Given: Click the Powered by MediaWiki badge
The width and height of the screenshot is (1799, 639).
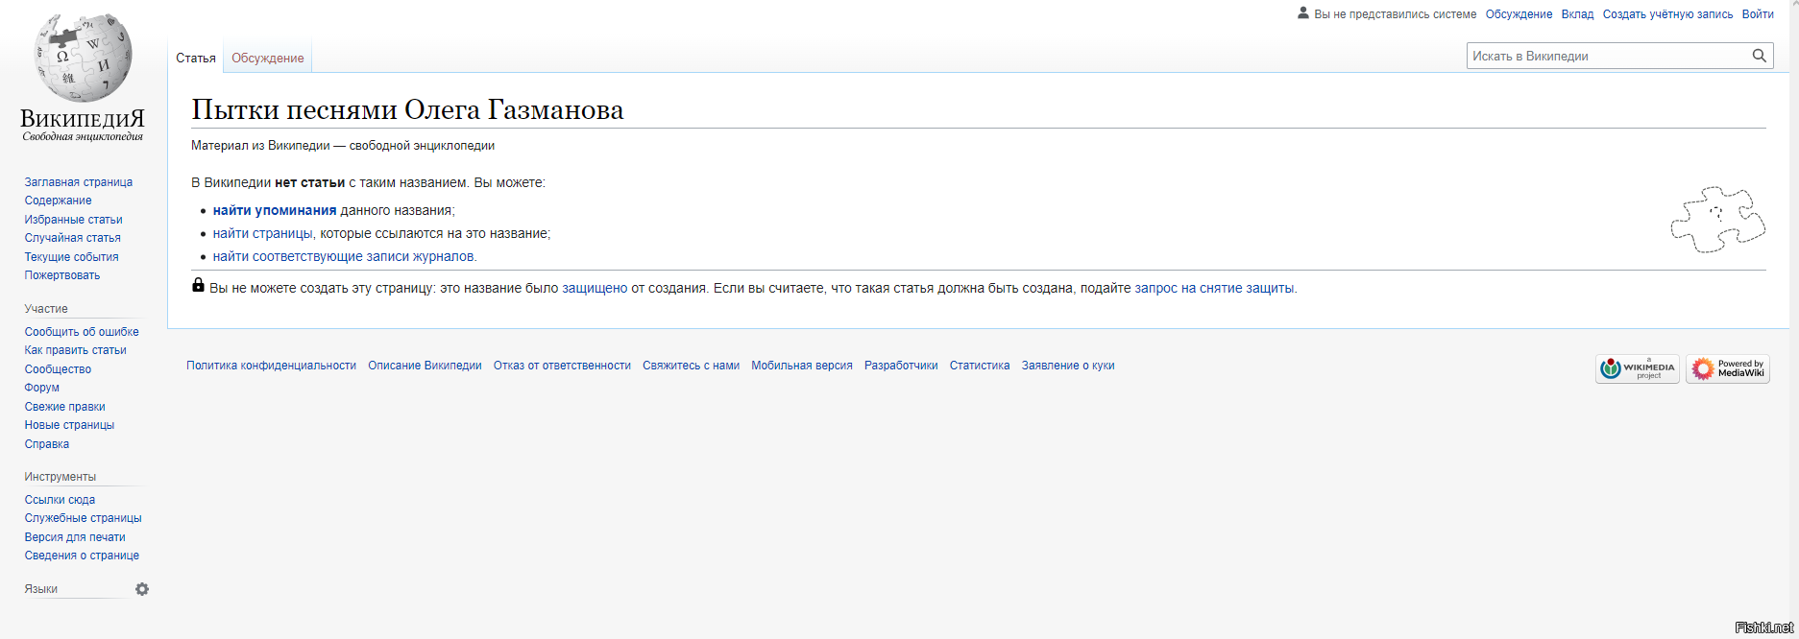Looking at the screenshot, I should coord(1728,369).
